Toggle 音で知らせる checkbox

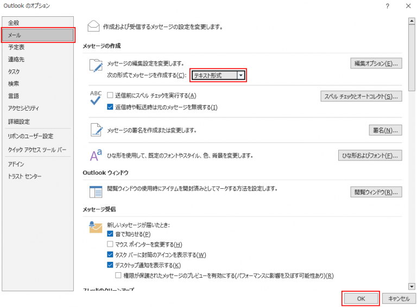(x=110, y=234)
